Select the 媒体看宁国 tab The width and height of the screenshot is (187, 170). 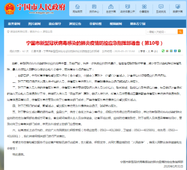[137, 24]
